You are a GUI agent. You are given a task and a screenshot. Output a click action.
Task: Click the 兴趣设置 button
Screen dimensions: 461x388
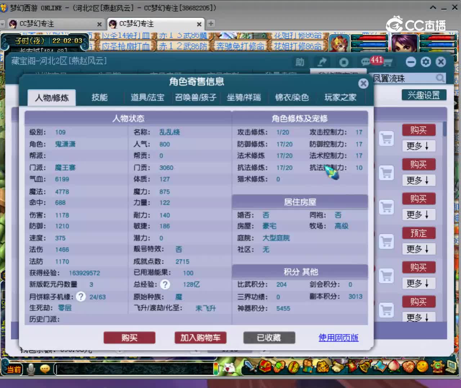[424, 95]
